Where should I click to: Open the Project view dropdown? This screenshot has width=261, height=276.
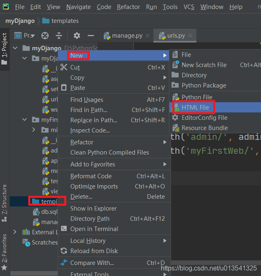[25, 36]
